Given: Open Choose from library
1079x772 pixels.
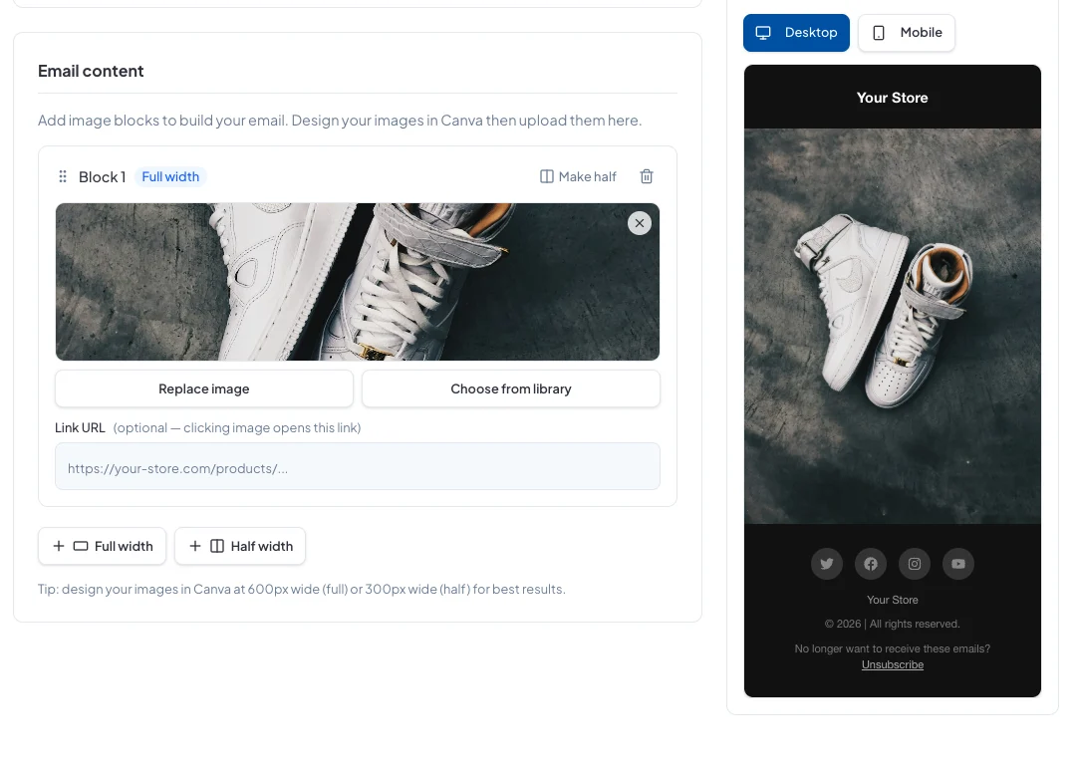Looking at the screenshot, I should [510, 388].
